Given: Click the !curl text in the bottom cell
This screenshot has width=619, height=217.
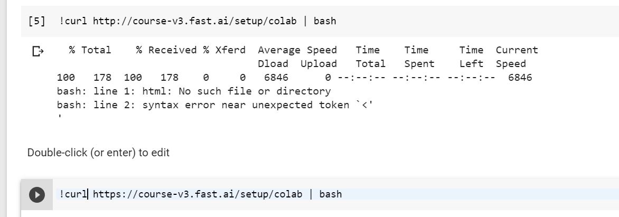Looking at the screenshot, I should (73, 194).
